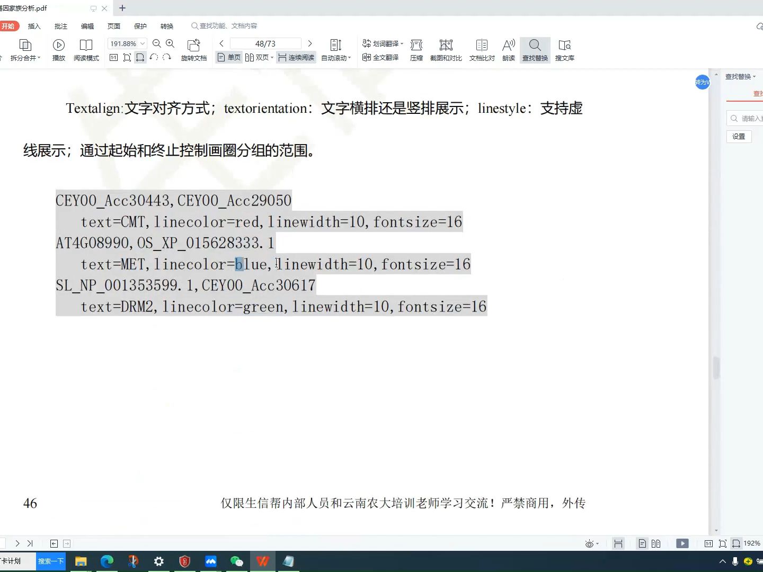Set actual size from the status bar
This screenshot has width=763, height=572.
(x=708, y=543)
